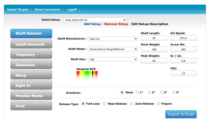Expand the Shaft Manufacturer dropdown
Viewport: 211px width, 119px height.
[x=113, y=39]
